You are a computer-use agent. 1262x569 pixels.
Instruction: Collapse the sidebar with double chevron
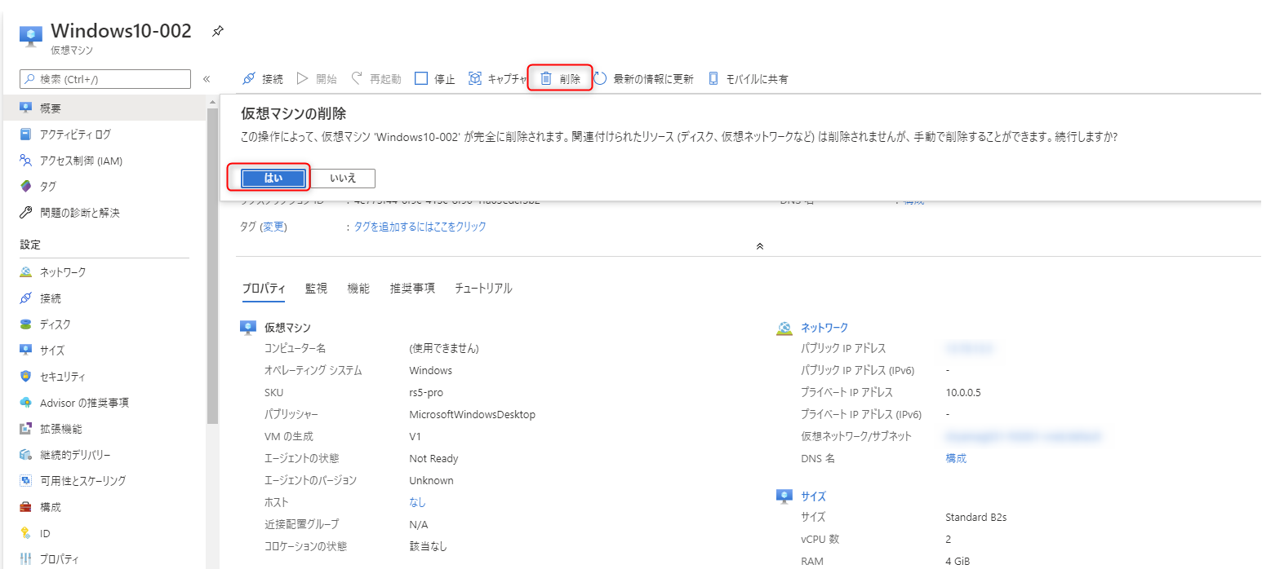point(207,79)
